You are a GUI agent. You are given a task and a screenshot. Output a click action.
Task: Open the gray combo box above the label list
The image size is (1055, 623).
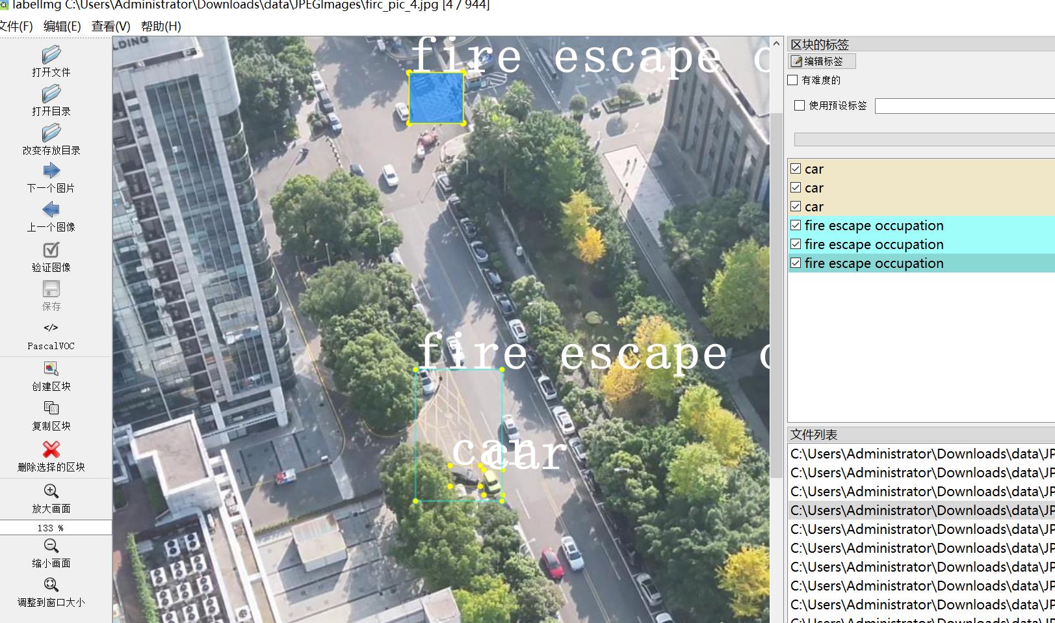pyautogui.click(x=924, y=139)
